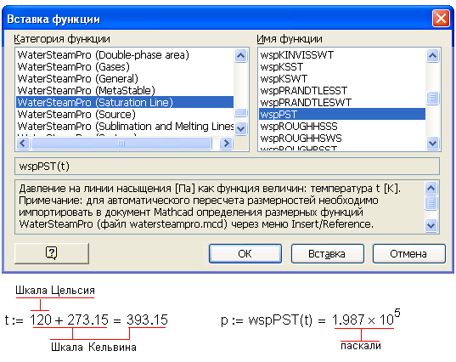Close the Вставка функции dialog
The width and height of the screenshot is (456, 362).
click(441, 19)
